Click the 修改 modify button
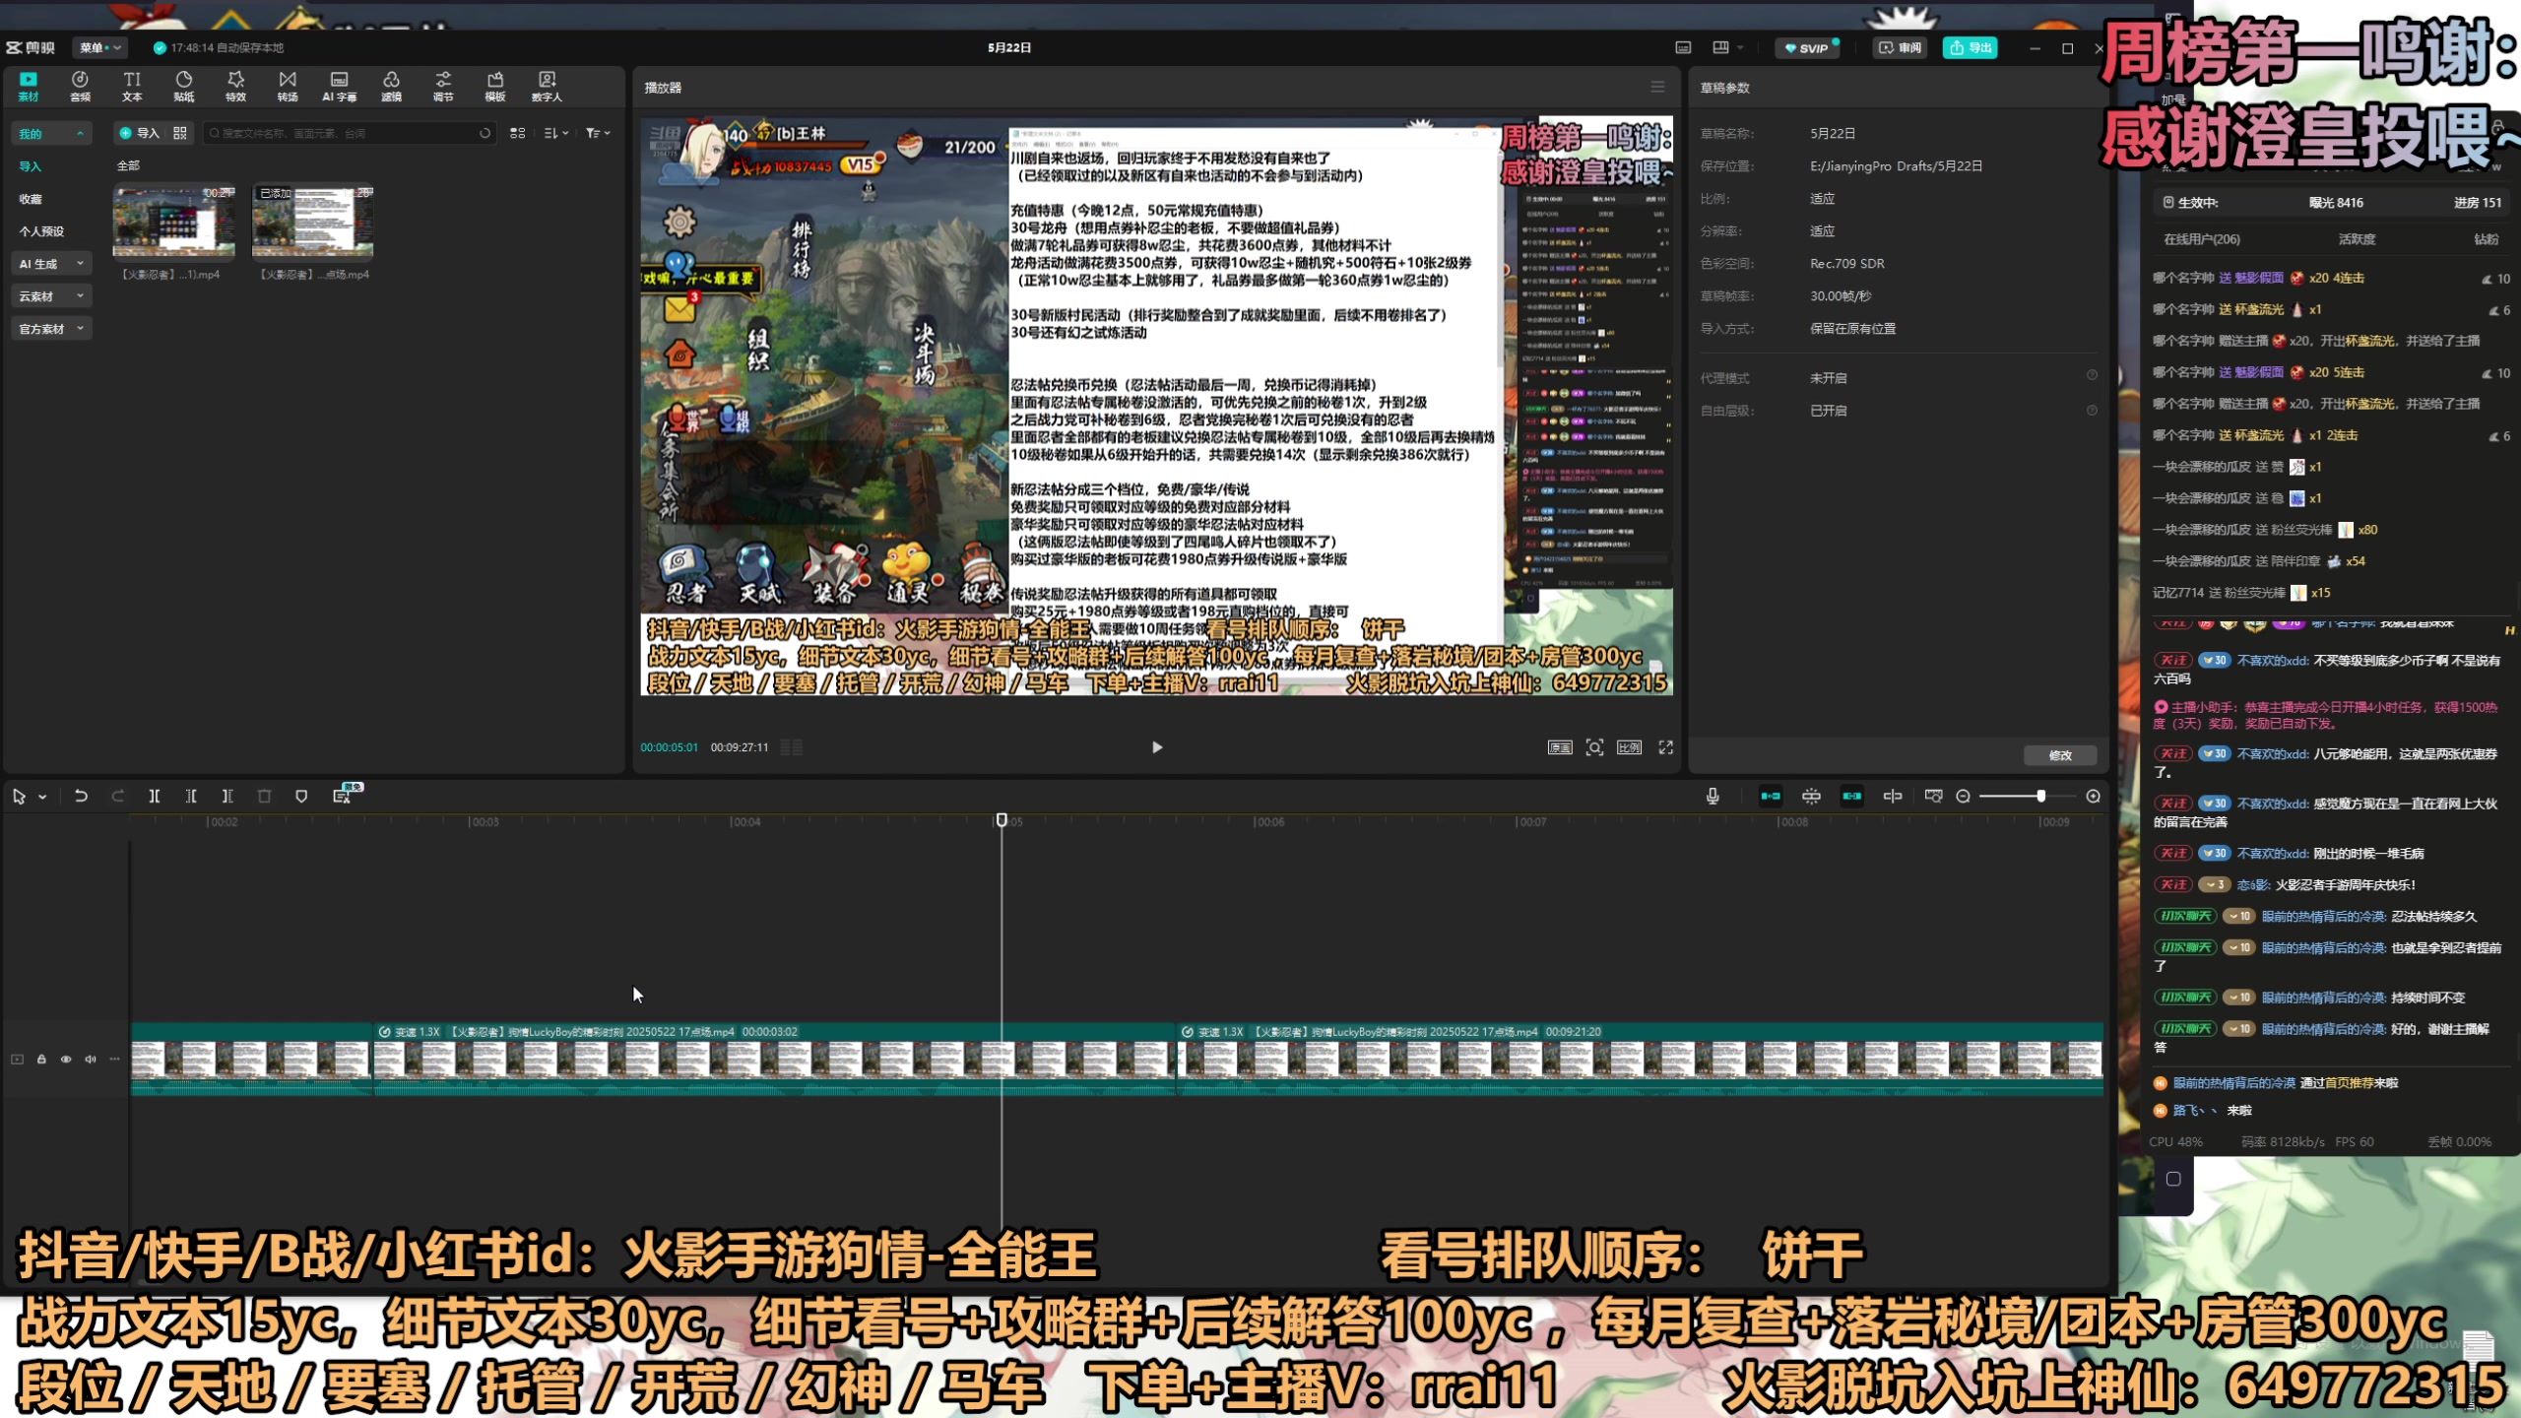This screenshot has width=2521, height=1418. tap(2060, 755)
